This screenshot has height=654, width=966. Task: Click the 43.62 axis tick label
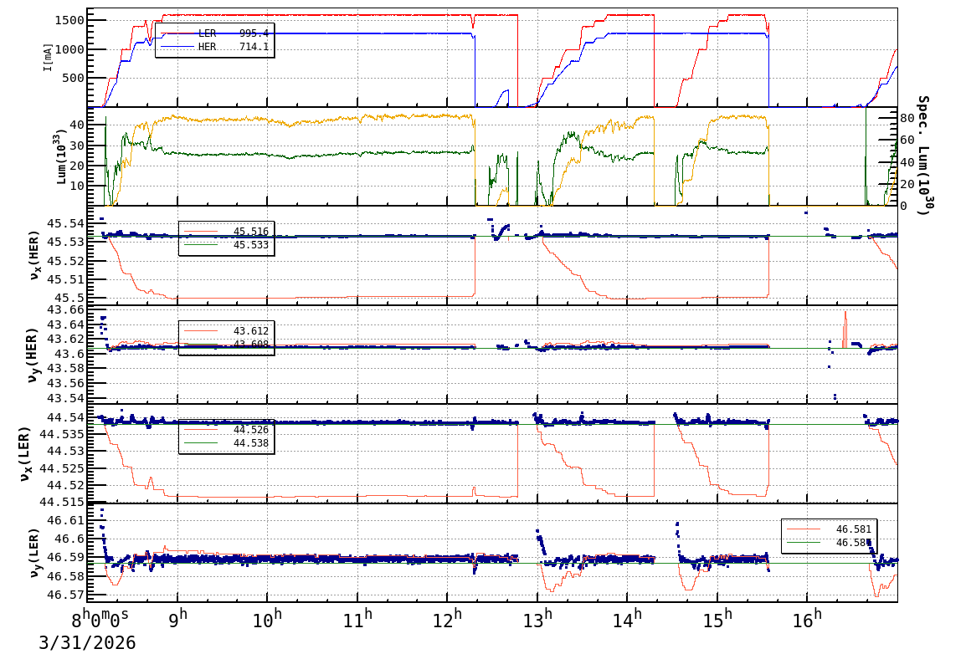(x=66, y=339)
